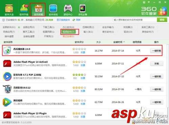Click 投票 link for 腾讯视频
Image resolution: width=169 pixels, height=125 pixels.
(83, 104)
